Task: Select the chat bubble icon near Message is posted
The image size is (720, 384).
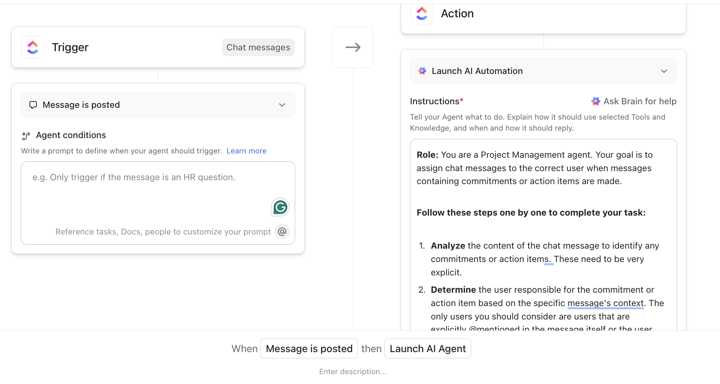Action: point(33,105)
